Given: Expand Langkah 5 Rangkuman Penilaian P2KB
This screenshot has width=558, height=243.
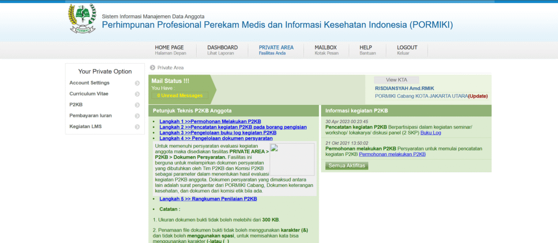Looking at the screenshot, I should coord(208,199).
